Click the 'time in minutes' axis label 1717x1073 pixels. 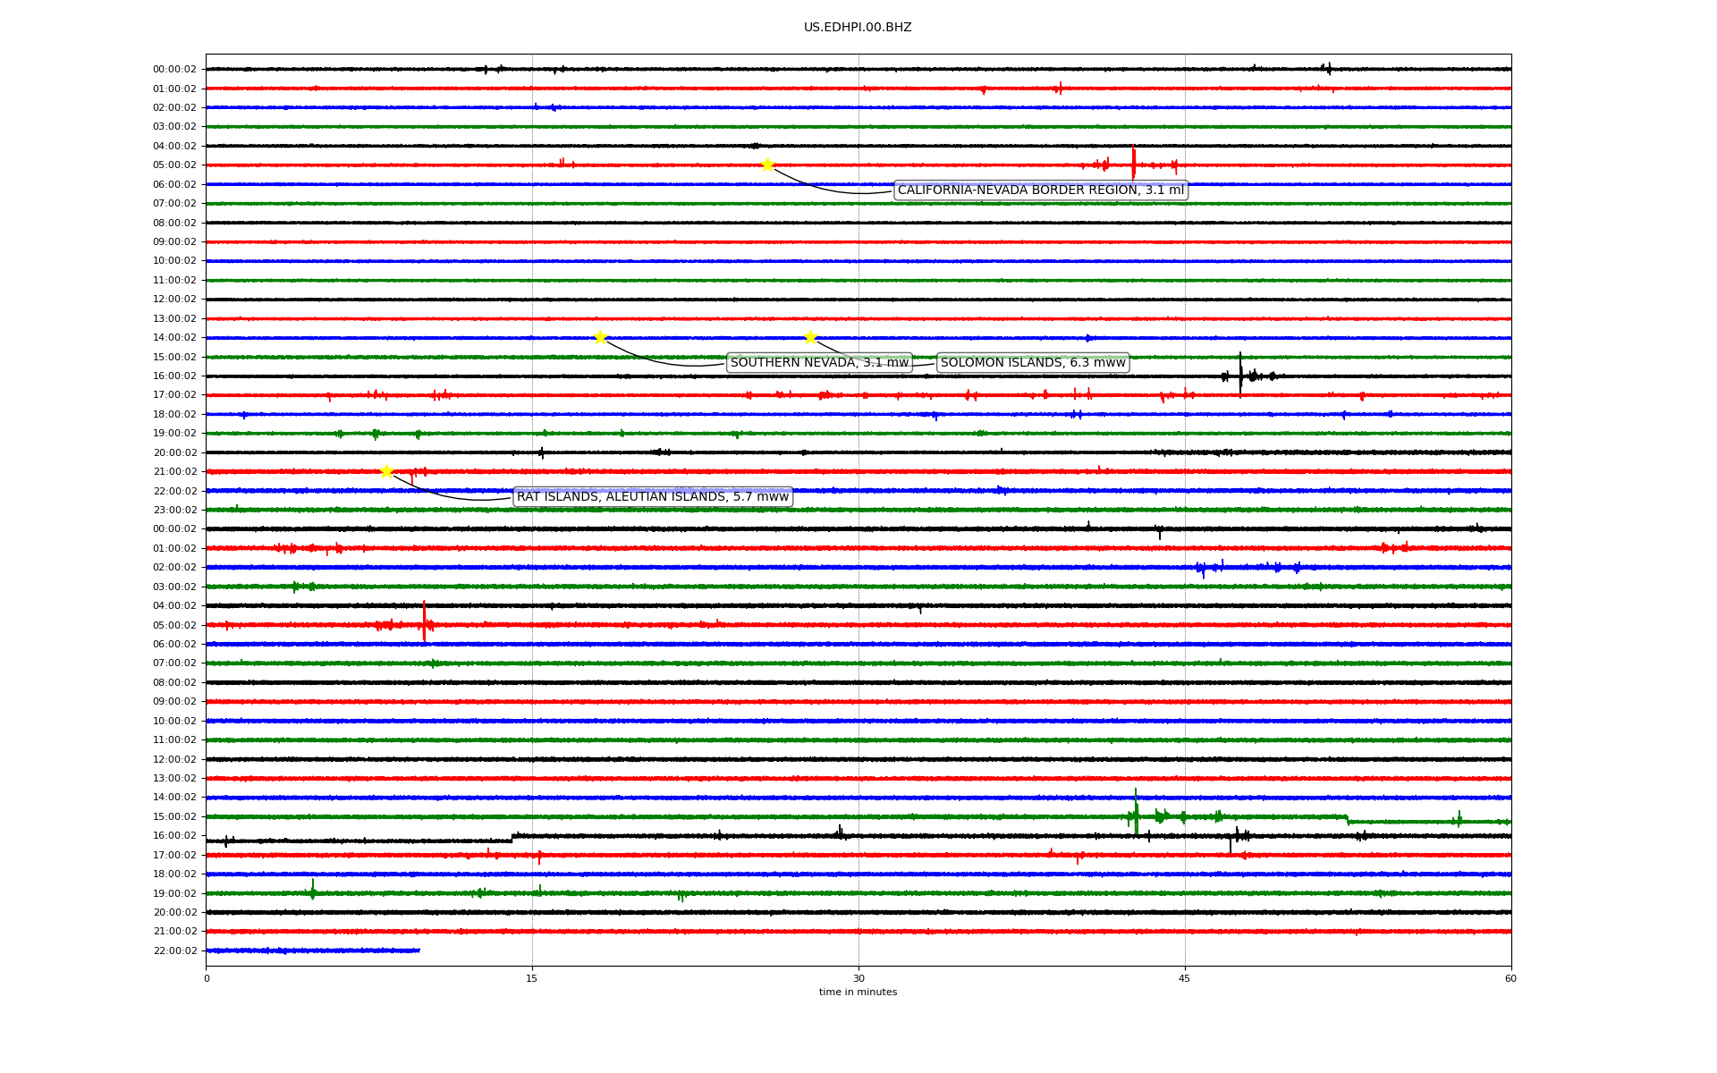858,992
